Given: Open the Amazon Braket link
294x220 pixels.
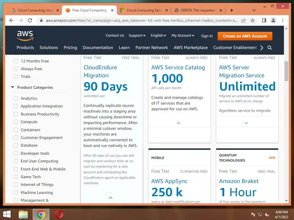Looking at the screenshot, I should 239,181.
